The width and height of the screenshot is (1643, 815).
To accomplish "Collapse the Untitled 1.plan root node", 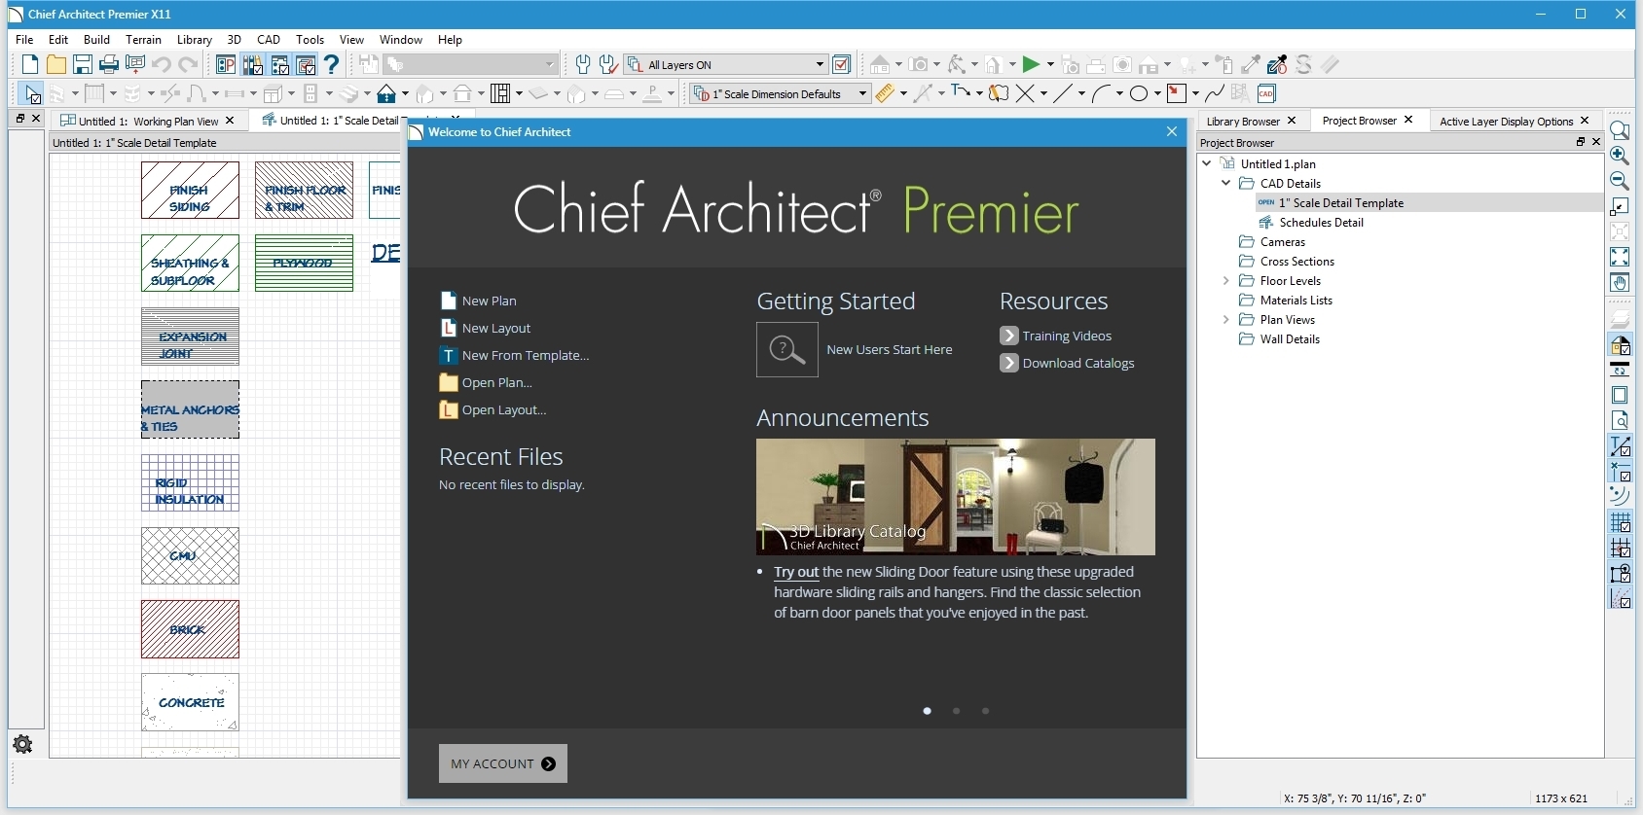I will point(1207,163).
